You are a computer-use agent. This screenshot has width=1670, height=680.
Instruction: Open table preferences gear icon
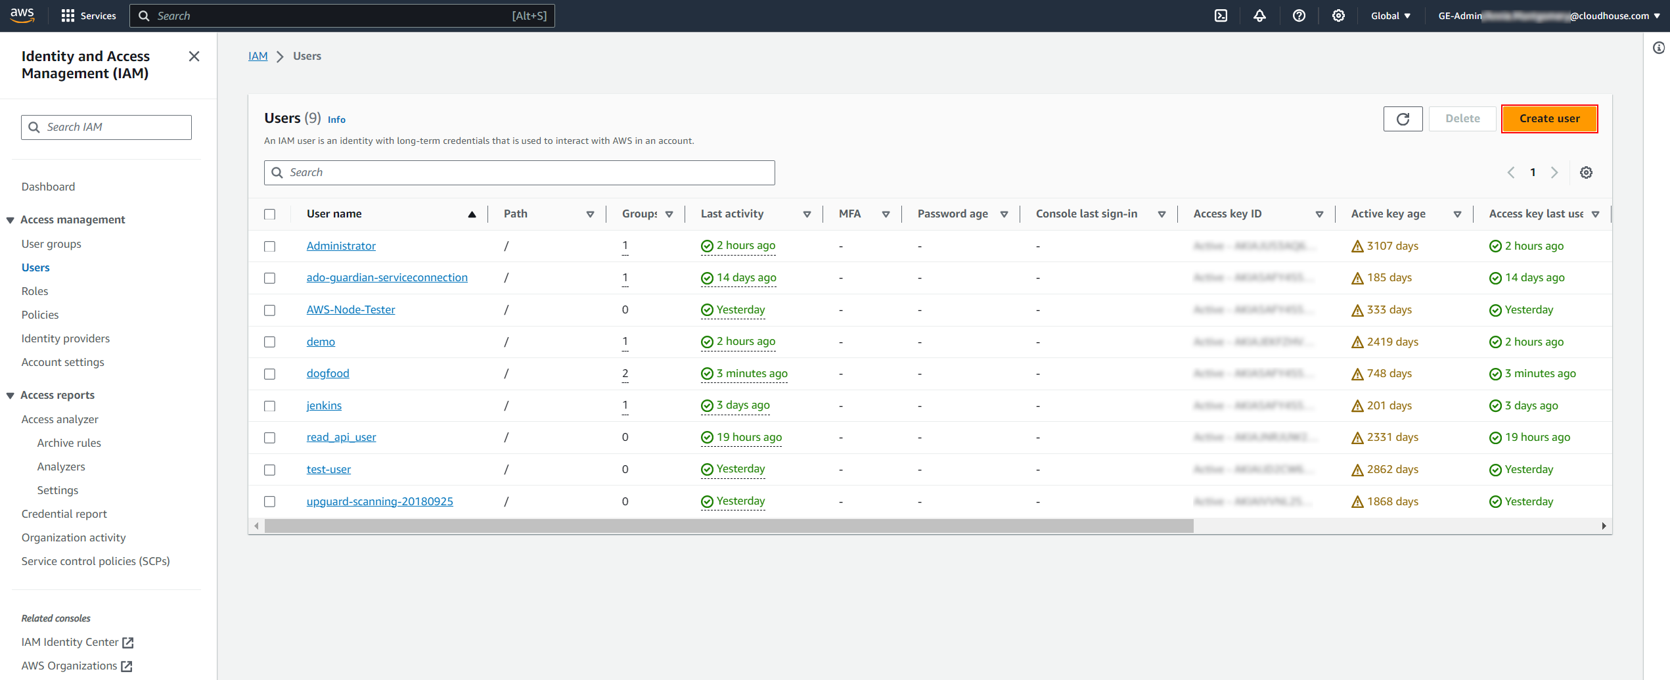[1586, 173]
